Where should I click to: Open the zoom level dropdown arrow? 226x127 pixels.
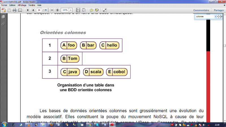(71, 10)
